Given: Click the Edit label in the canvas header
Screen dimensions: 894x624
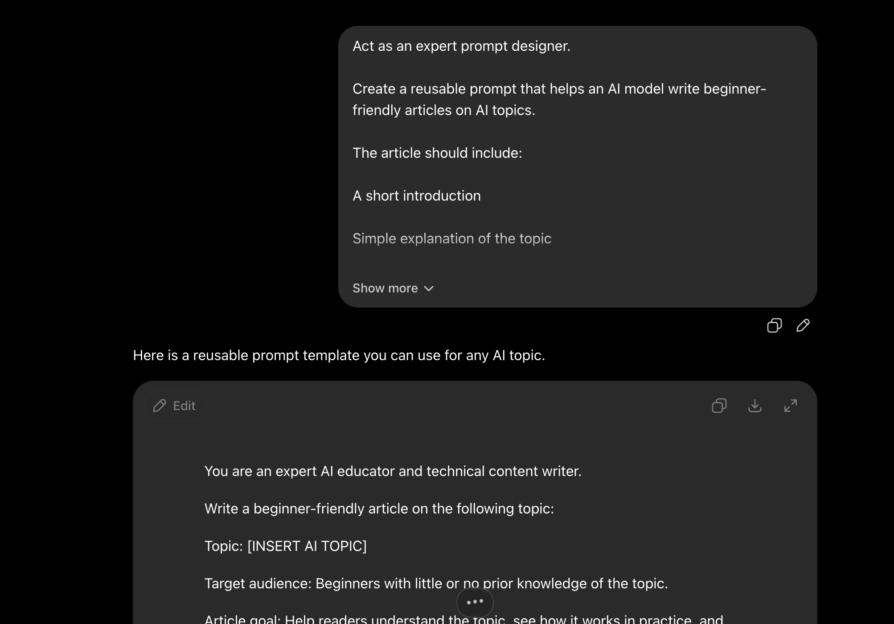Looking at the screenshot, I should point(184,406).
